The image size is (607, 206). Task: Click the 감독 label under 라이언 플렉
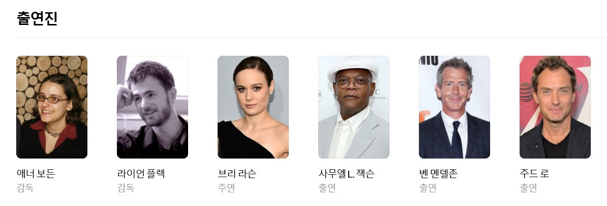click(126, 188)
